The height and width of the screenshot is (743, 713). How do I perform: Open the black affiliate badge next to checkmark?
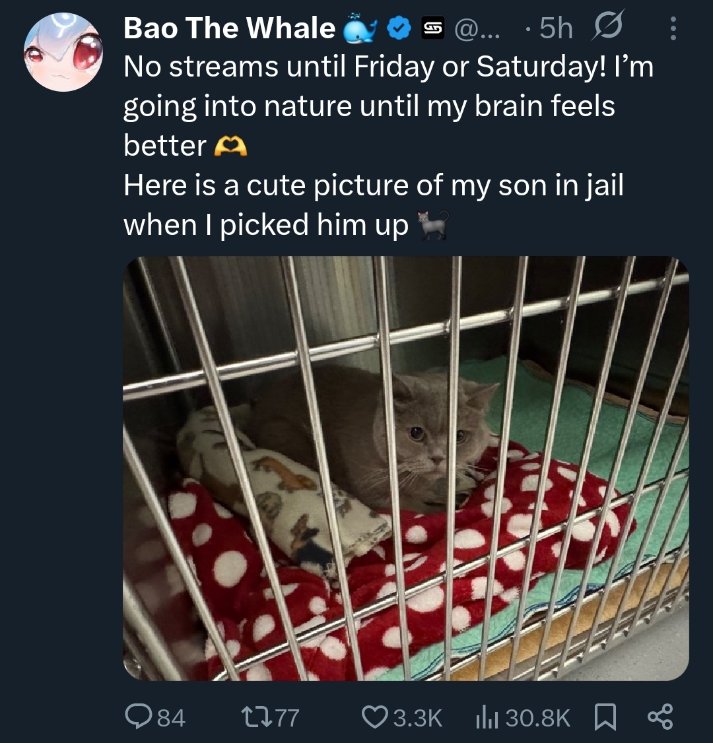coord(432,28)
